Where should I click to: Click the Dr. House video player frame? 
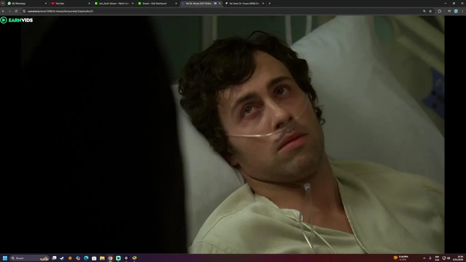pyautogui.click(x=233, y=135)
